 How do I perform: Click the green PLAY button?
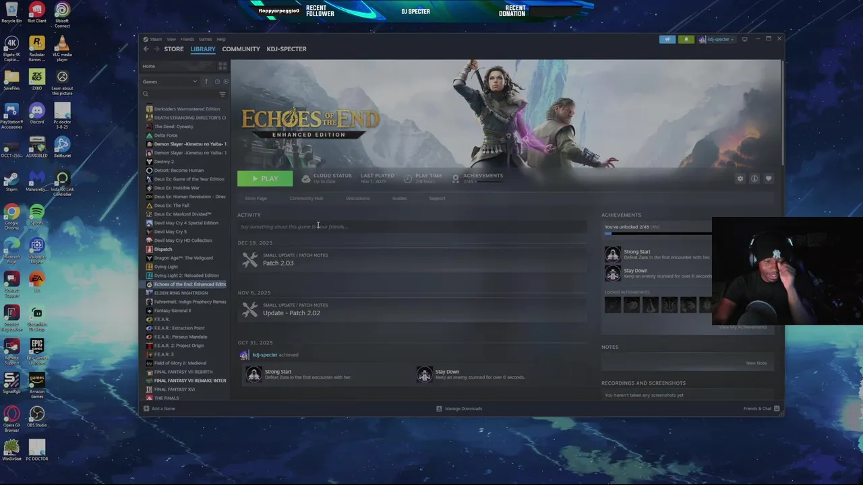(265, 179)
